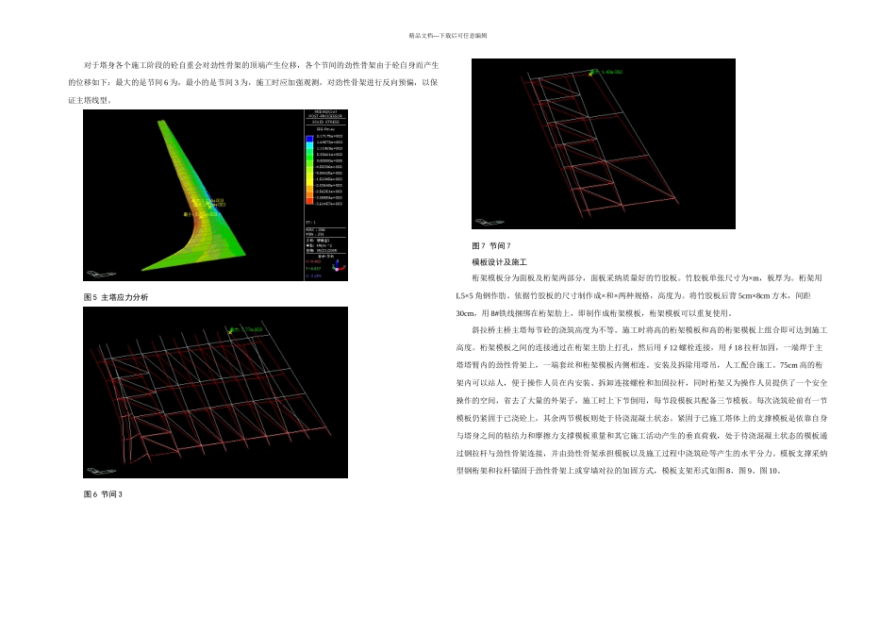Image resolution: width=896 pixels, height=634 pixels.
Task: Click the line beginning "30cm，用8#铁线捆绑"
Action: coord(594,313)
